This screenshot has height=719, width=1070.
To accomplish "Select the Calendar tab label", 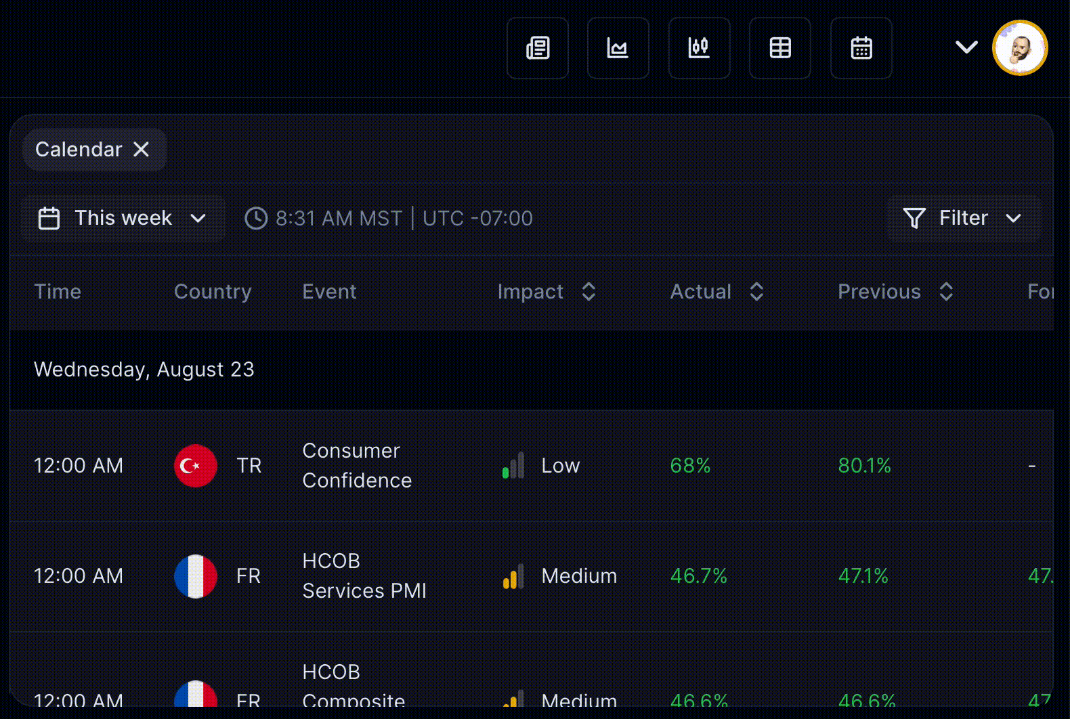I will (x=79, y=149).
